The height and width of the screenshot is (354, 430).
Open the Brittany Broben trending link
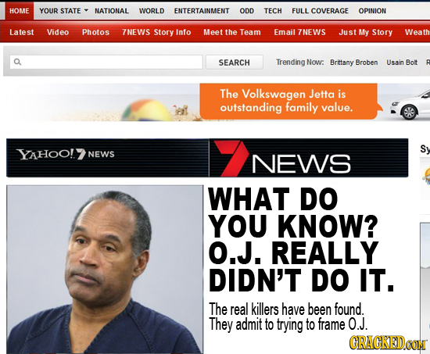pyautogui.click(x=353, y=63)
